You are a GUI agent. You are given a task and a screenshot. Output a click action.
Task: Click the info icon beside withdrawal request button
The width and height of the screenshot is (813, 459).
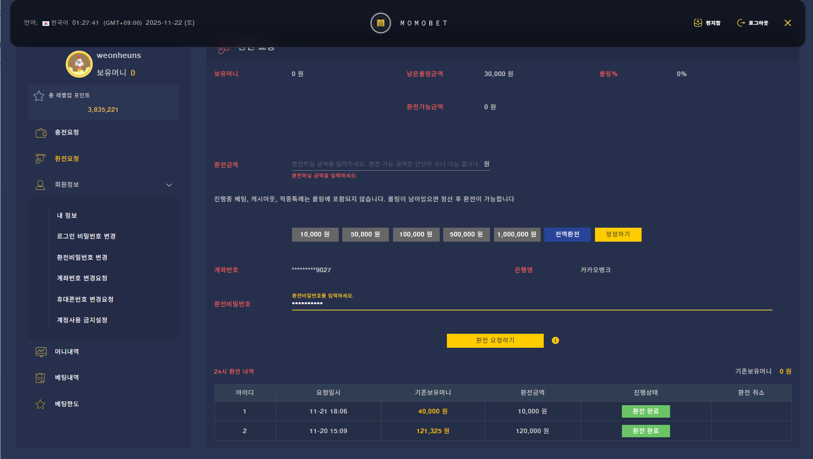tap(555, 340)
